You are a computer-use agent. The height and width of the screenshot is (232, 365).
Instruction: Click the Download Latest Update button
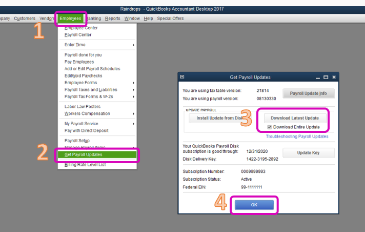pyautogui.click(x=295, y=118)
